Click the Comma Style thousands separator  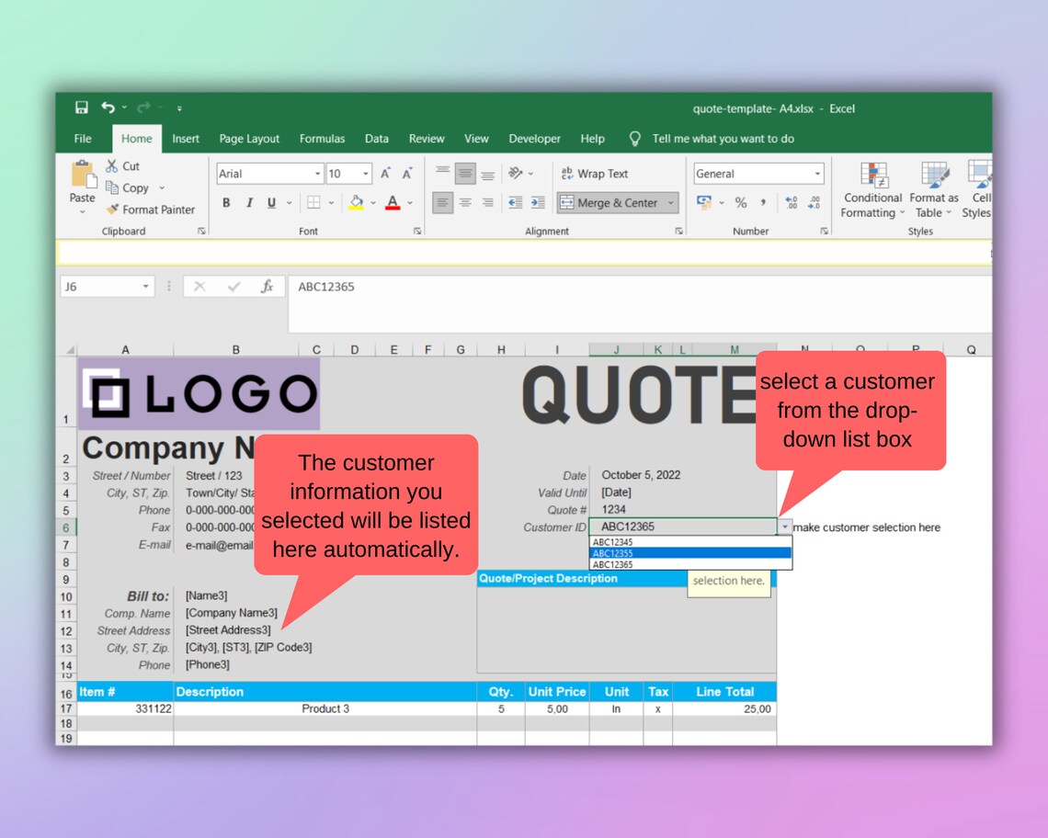click(761, 203)
